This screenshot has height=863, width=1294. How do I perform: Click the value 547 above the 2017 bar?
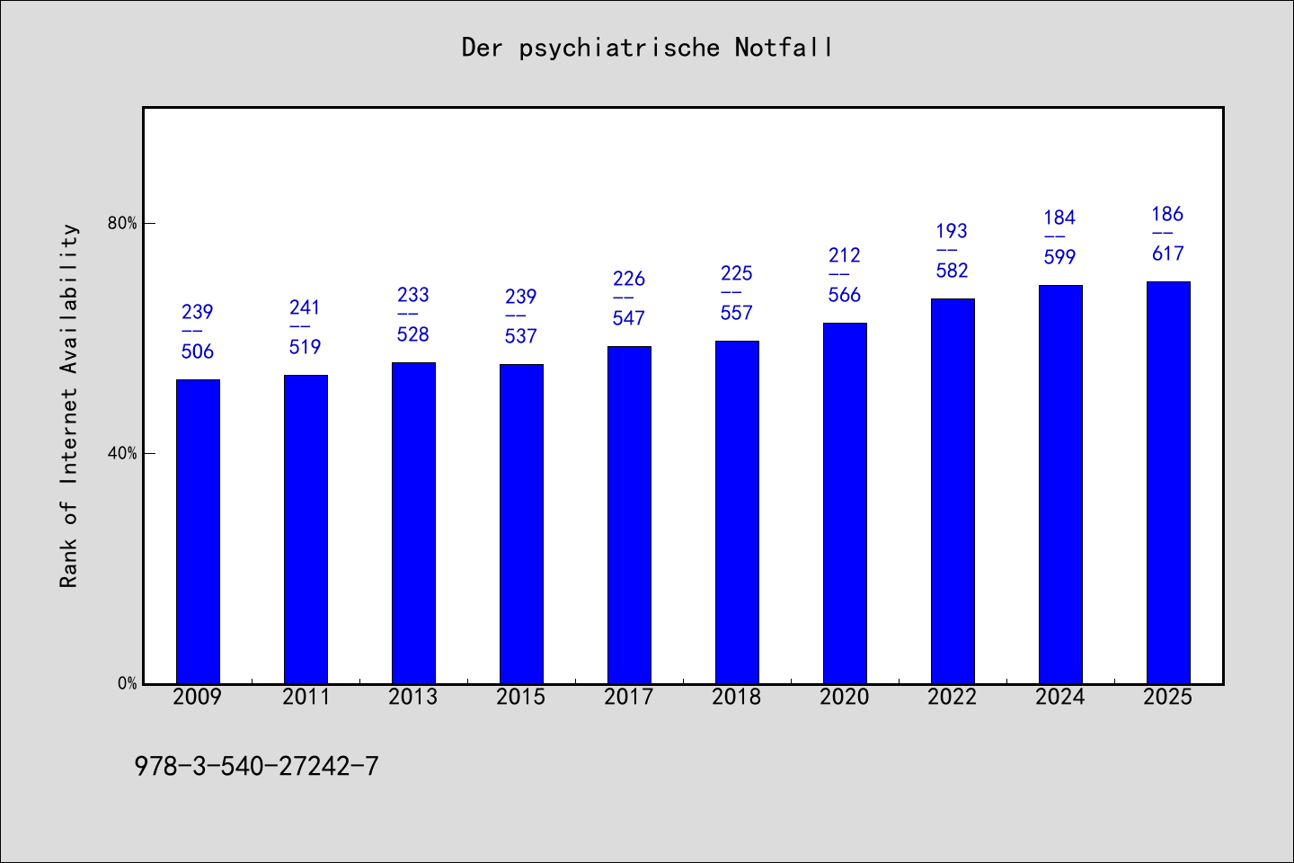point(629,318)
